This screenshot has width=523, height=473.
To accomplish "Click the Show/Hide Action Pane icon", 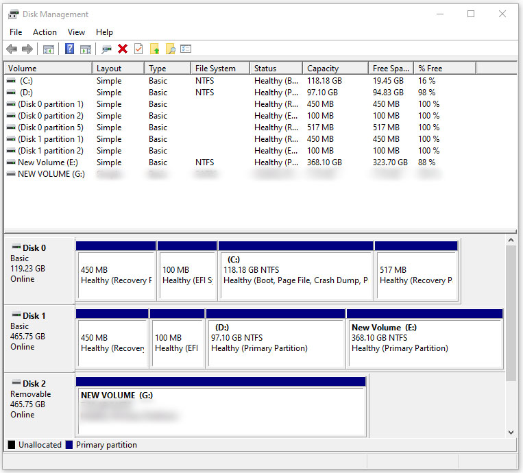I will 86,49.
